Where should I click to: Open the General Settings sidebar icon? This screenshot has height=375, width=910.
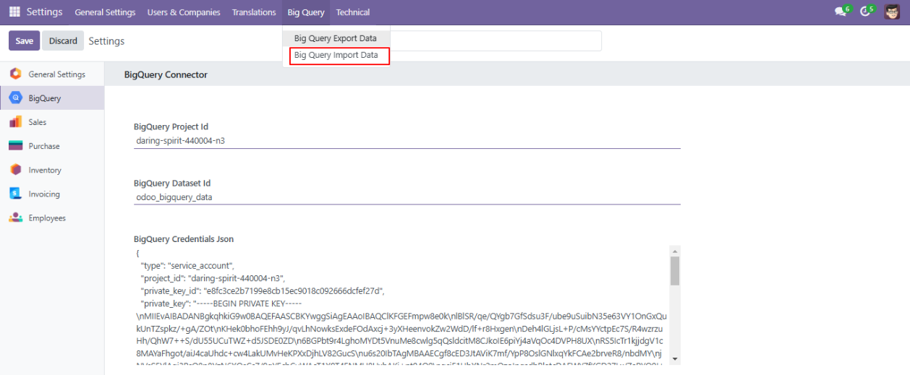pos(15,74)
